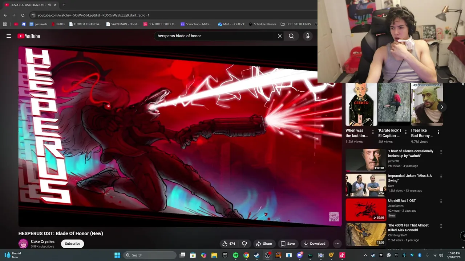Go to the YouTube home logo
This screenshot has height=261, width=465.
(x=29, y=36)
